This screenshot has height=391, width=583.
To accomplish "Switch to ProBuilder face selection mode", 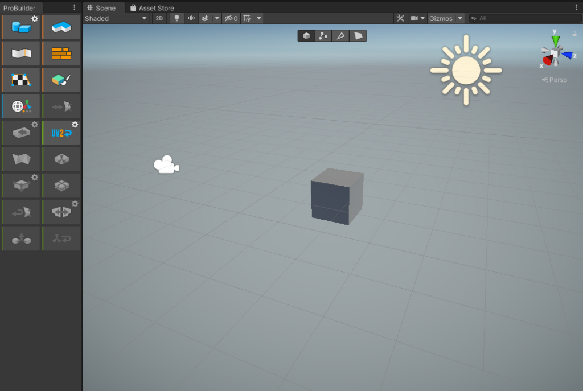I will (x=358, y=36).
